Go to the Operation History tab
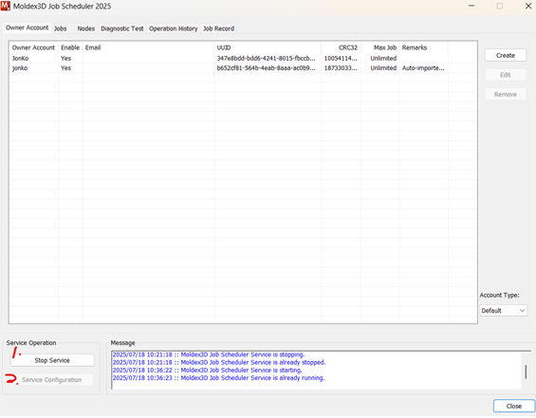536x418 pixels. 174,28
